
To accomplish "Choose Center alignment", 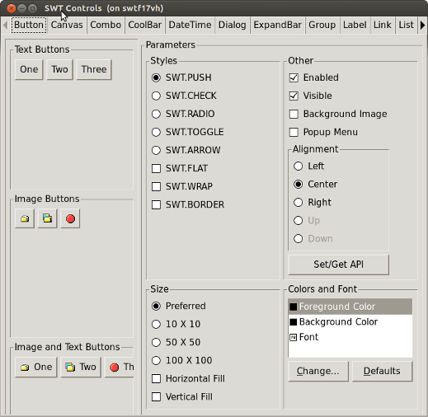I will [299, 184].
